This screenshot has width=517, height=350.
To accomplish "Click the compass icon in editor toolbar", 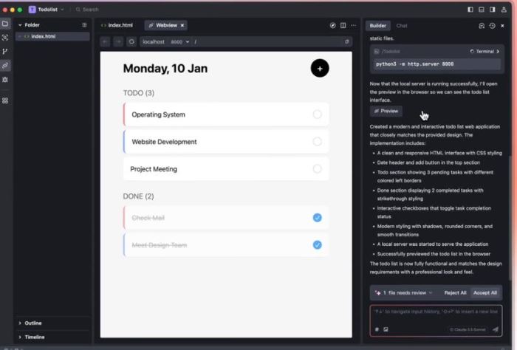I will (332, 25).
